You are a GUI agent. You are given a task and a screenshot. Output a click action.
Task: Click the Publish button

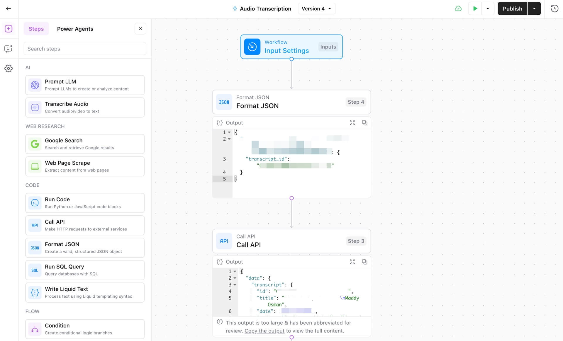point(512,8)
